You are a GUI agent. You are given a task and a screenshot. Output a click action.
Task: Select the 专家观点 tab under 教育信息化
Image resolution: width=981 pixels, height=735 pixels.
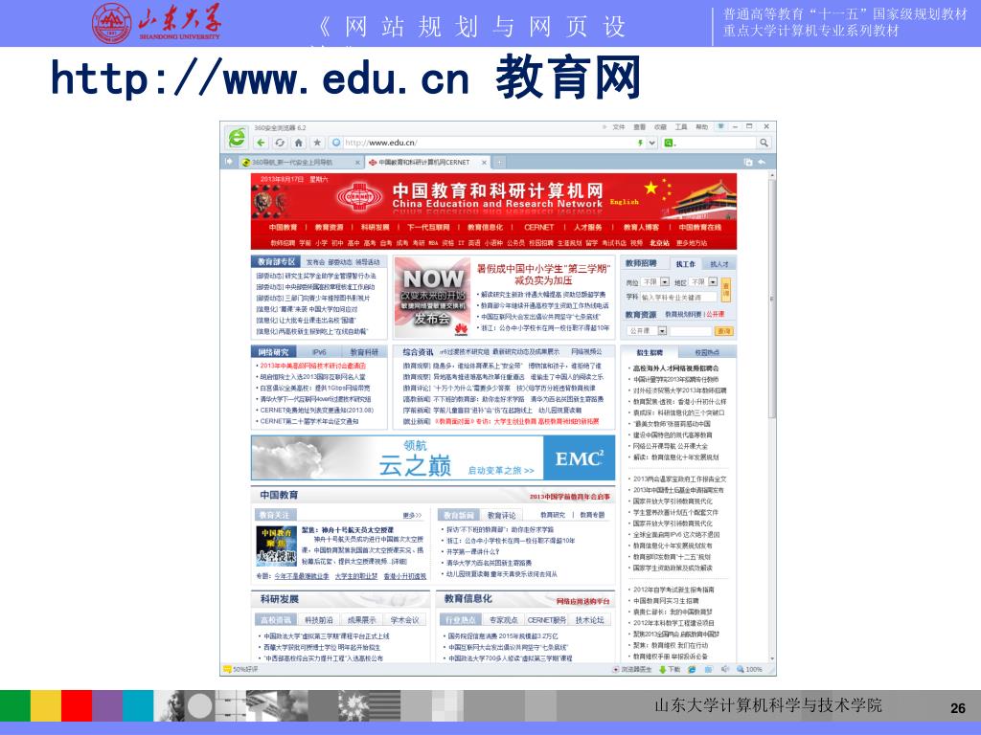tap(503, 620)
